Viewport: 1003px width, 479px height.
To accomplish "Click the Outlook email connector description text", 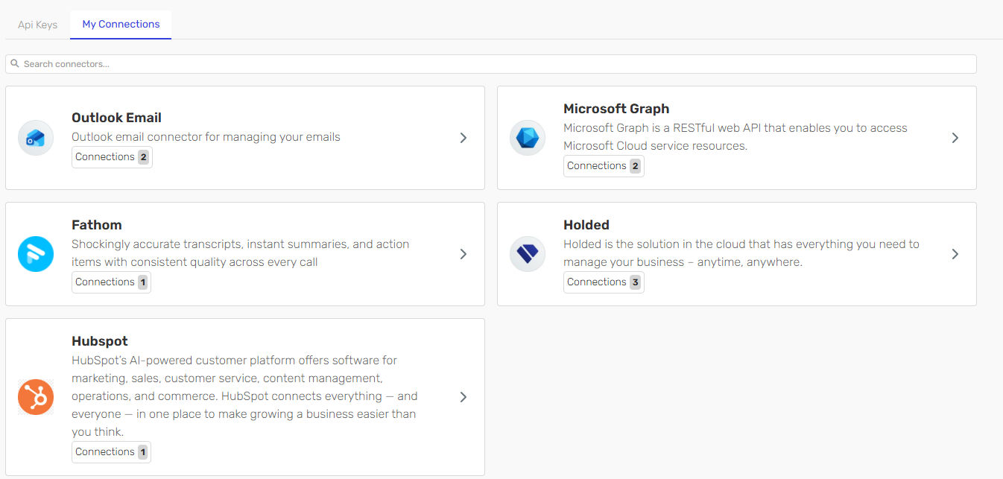I will (x=206, y=137).
